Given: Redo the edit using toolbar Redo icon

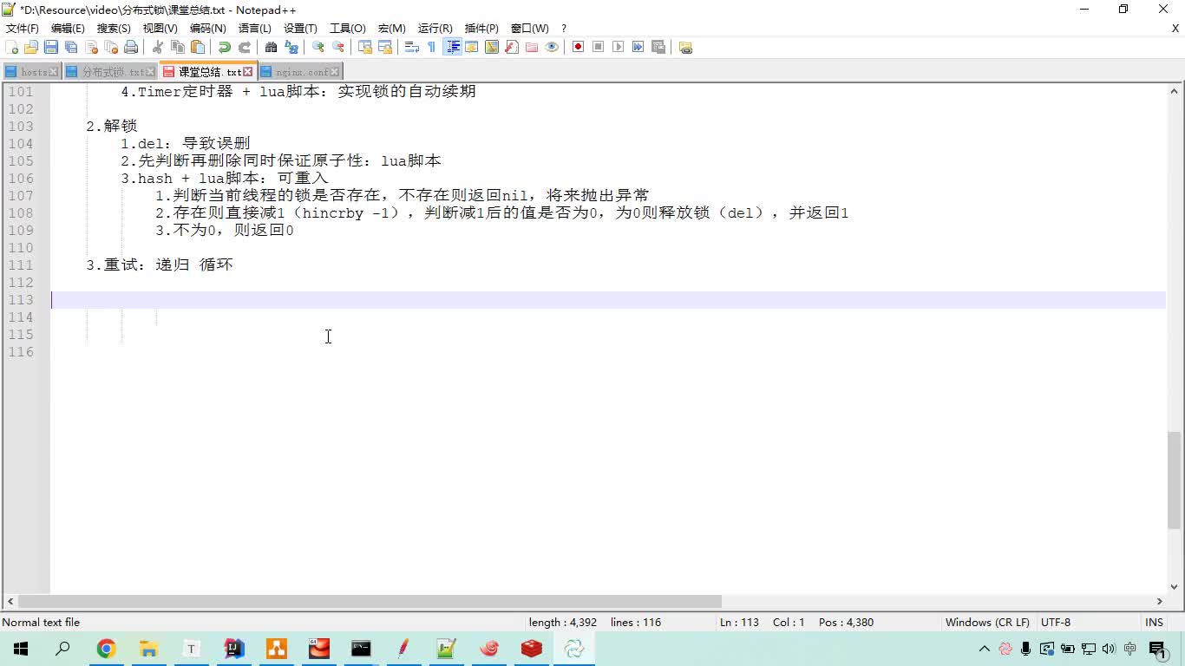Looking at the screenshot, I should click(245, 47).
